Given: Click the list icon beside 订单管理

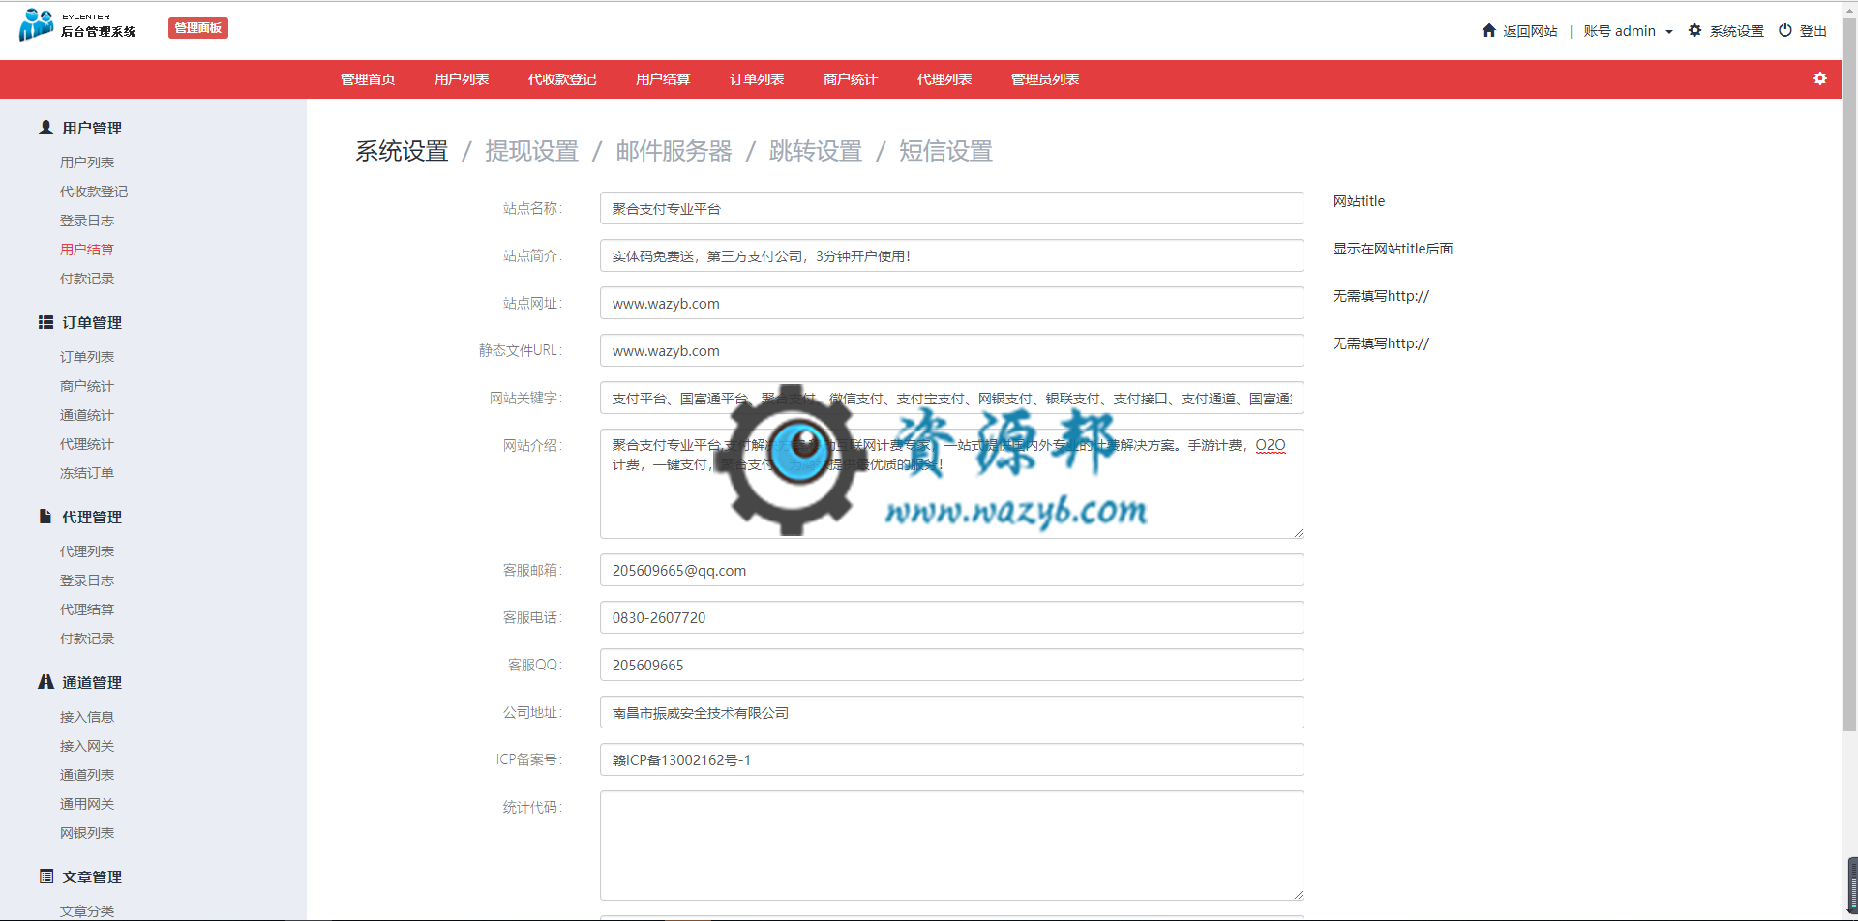Looking at the screenshot, I should tap(45, 322).
